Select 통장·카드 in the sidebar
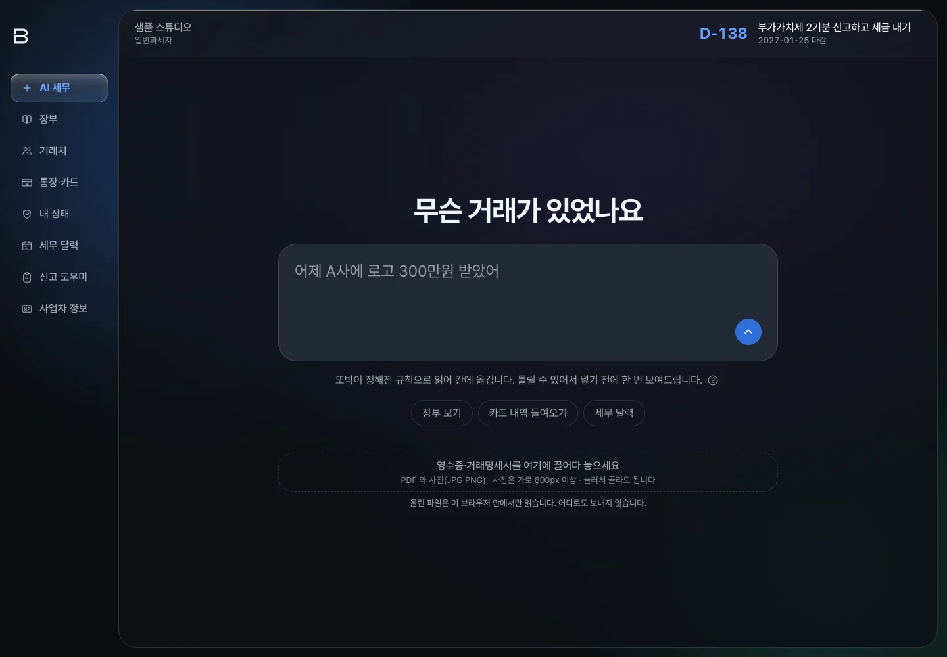 pyautogui.click(x=59, y=183)
